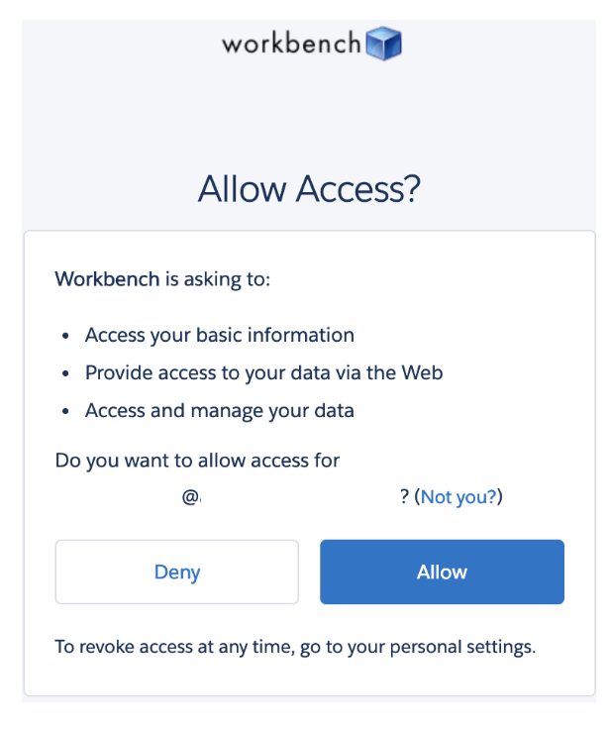Select the 'Workbench is asking to:' line
Screen dimensions: 610x729
tap(162, 279)
